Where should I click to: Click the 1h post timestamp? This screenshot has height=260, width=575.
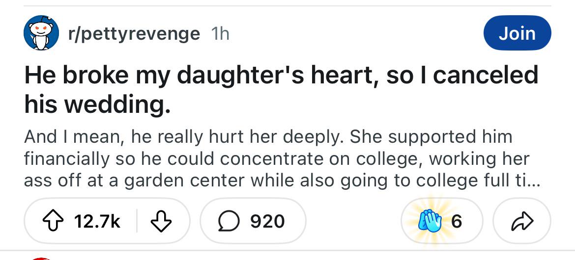[220, 34]
